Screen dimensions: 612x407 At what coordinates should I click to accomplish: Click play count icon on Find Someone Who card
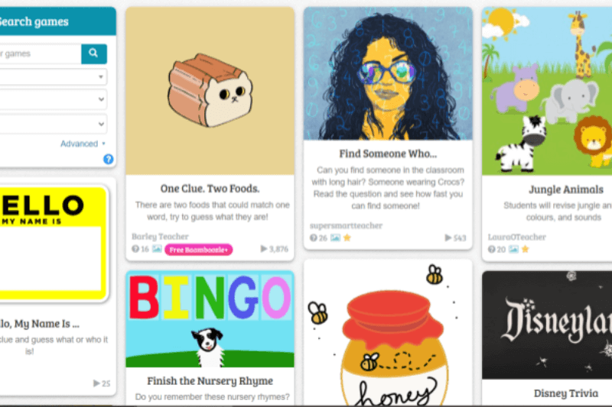tap(448, 237)
